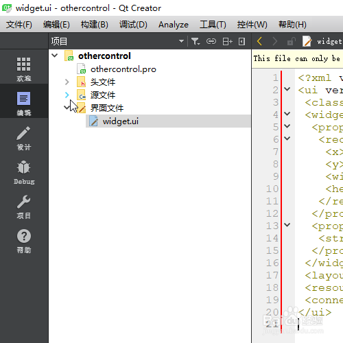Collapse code fold arrow on line 2
This screenshot has height=343, width=343.
[x=287, y=89]
